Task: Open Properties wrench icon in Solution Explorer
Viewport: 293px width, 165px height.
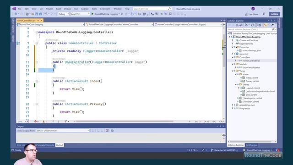Action: [x=272, y=25]
